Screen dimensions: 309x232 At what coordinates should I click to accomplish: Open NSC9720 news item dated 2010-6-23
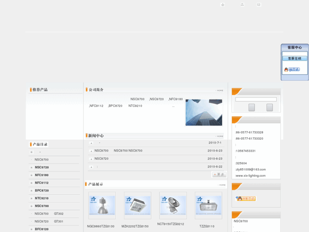(102, 158)
